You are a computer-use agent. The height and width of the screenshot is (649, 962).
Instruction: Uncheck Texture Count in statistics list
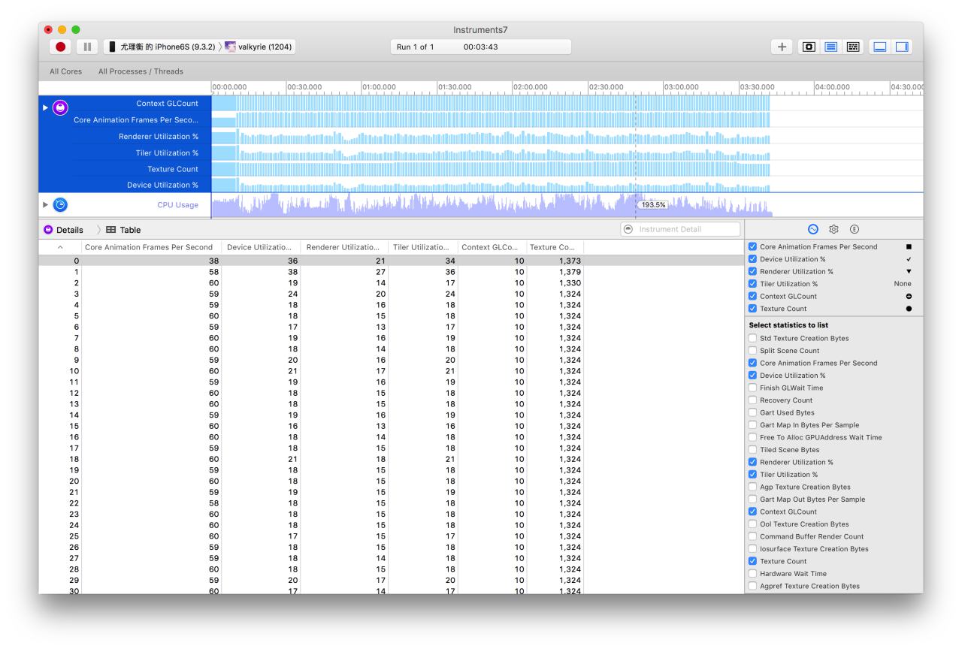click(753, 561)
